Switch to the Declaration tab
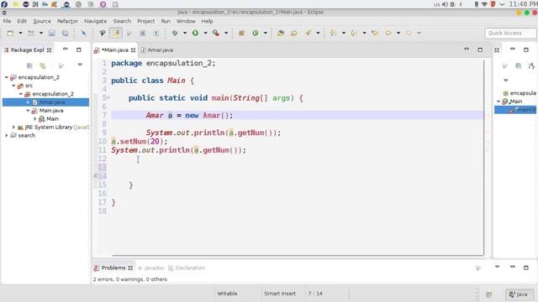Image resolution: width=538 pixels, height=302 pixels. click(x=187, y=268)
